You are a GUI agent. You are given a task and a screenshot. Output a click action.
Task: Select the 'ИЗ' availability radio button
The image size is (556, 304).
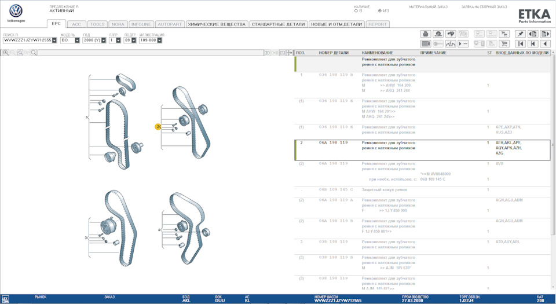click(x=380, y=11)
